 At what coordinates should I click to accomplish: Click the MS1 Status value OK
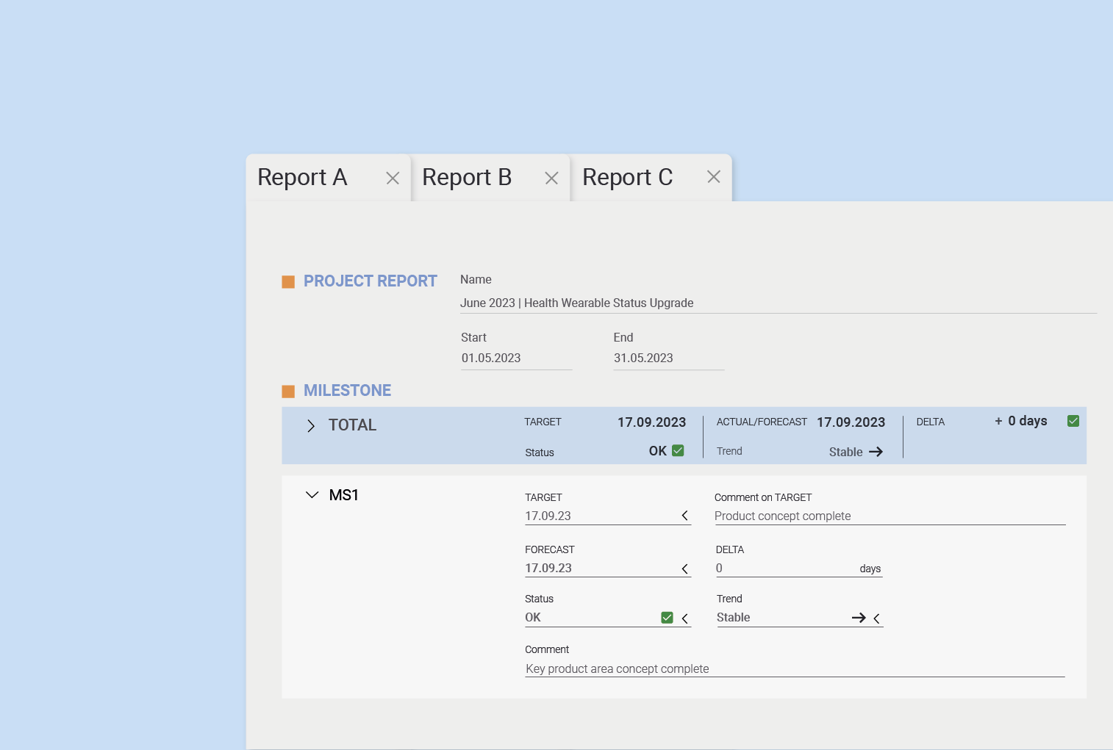pos(533,618)
